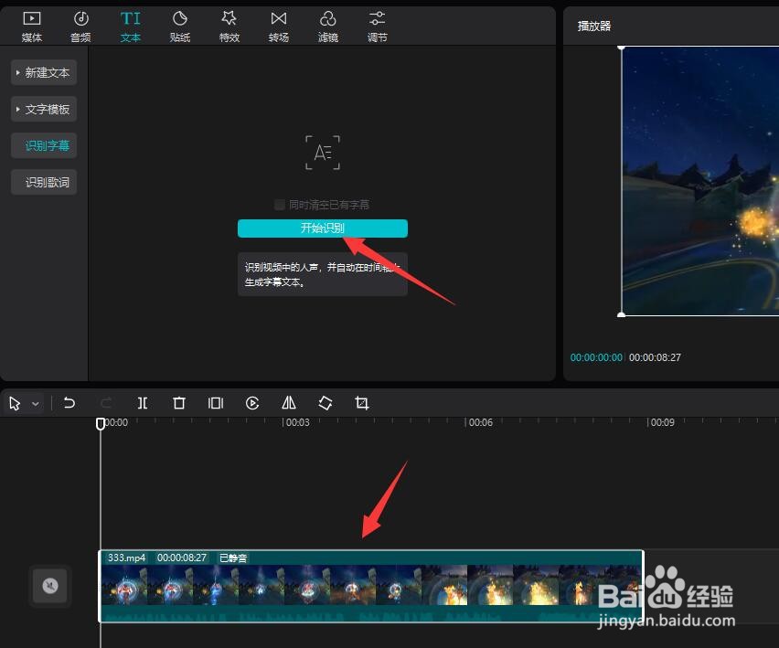Click the current time 00:00:00:00 readout
This screenshot has height=648, width=779.
point(596,357)
